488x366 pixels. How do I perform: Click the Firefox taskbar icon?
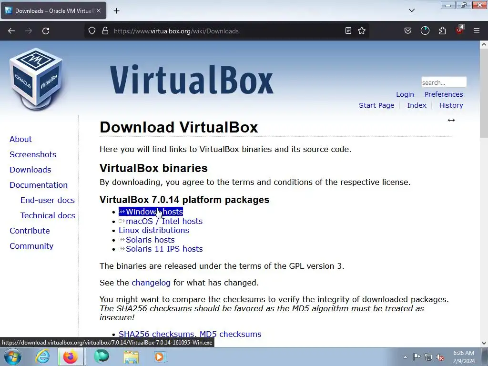coord(71,356)
